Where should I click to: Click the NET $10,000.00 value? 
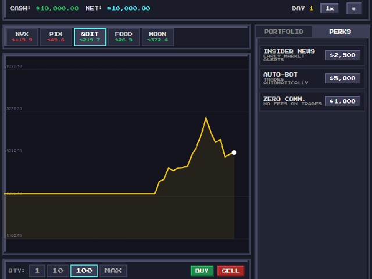pos(128,8)
